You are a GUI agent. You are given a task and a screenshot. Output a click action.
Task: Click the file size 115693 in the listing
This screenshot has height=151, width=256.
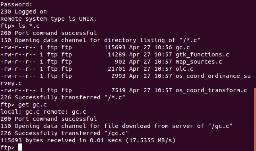(x=115, y=48)
